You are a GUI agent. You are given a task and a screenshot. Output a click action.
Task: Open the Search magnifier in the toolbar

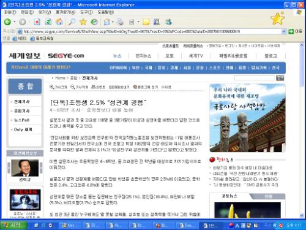(72, 21)
